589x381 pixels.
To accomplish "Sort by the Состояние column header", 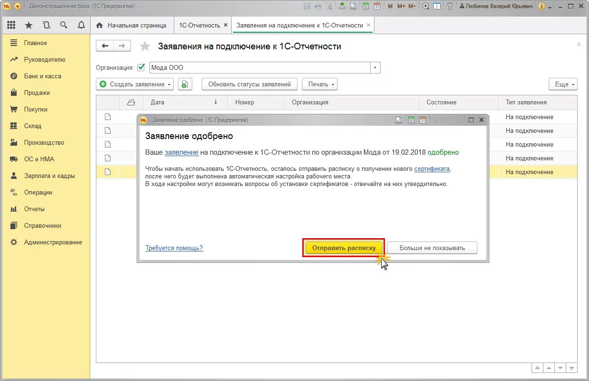I will pos(458,102).
